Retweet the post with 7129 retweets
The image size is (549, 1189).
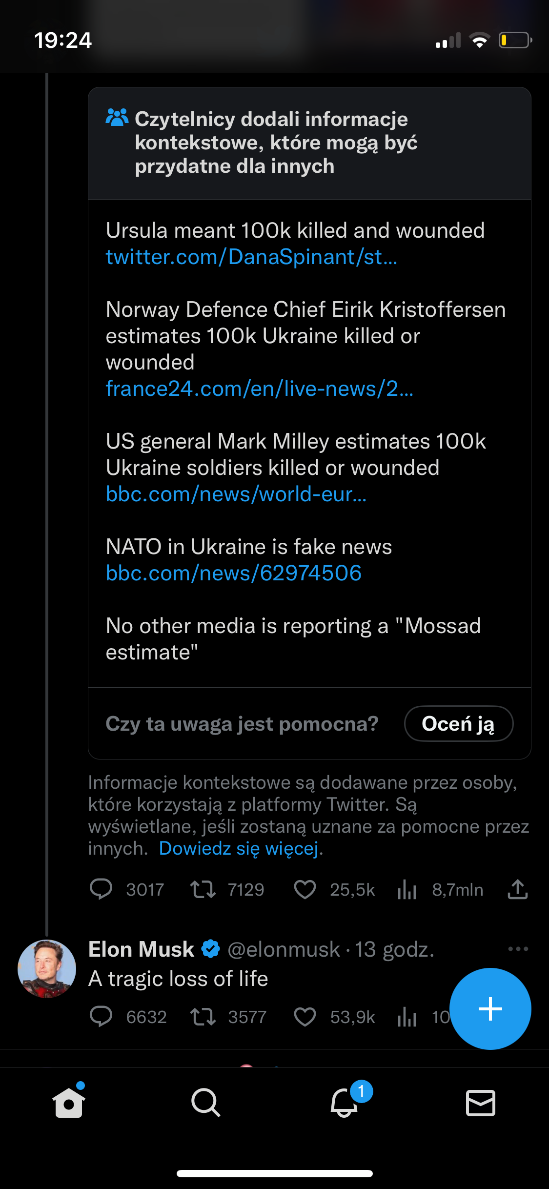tap(203, 889)
